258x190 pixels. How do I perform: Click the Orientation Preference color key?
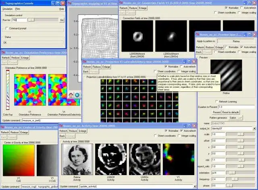point(8,89)
